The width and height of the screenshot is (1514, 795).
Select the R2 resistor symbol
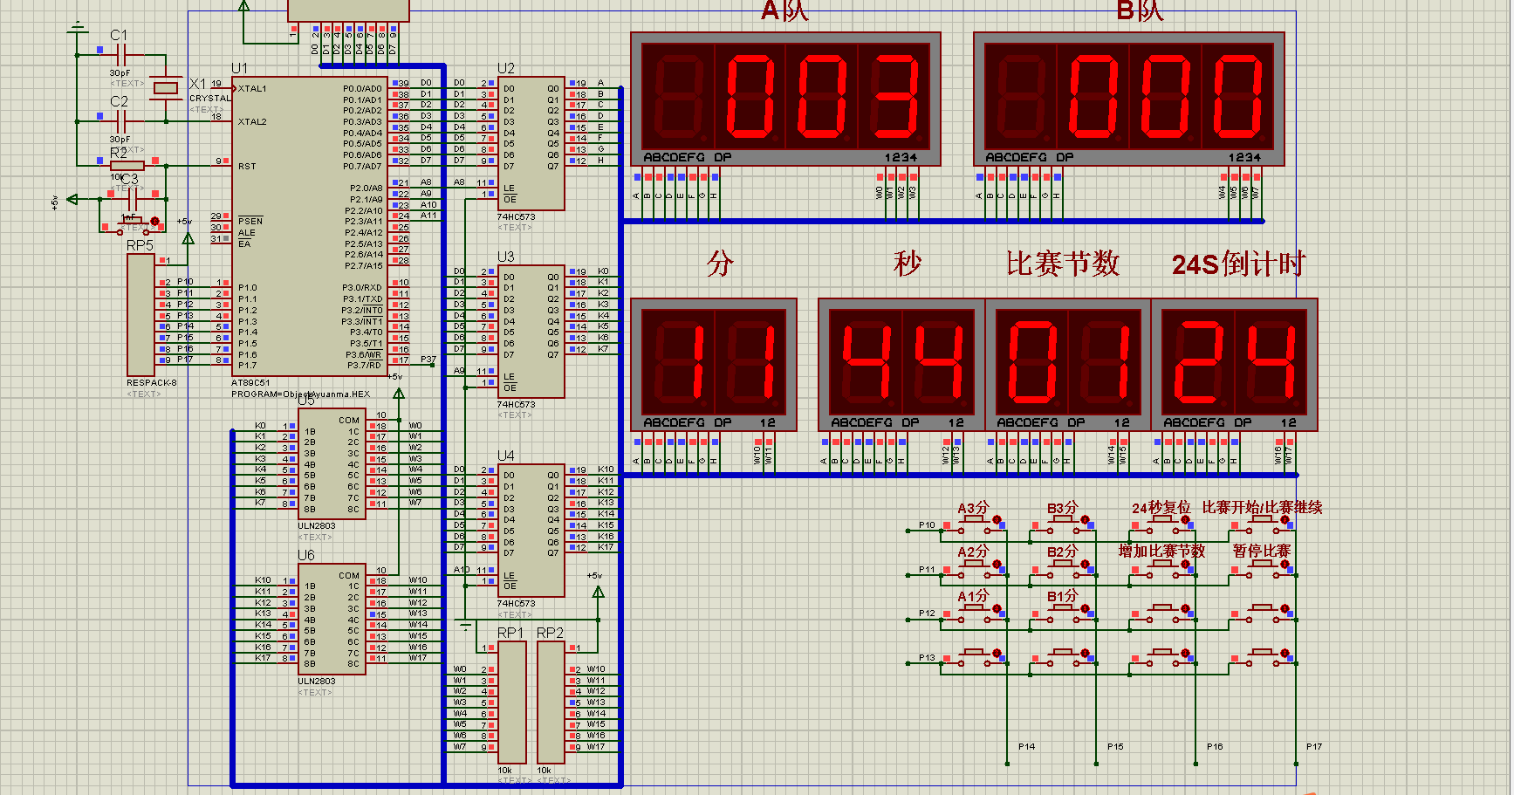pos(127,165)
